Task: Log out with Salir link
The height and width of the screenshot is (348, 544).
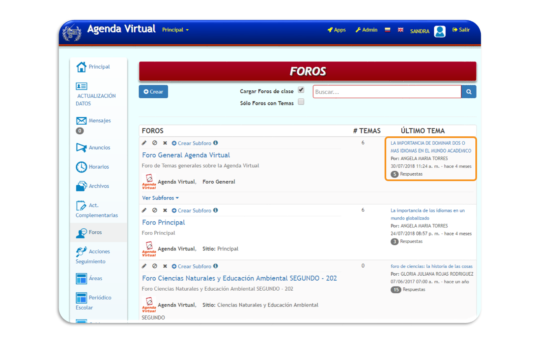Action: 461,30
